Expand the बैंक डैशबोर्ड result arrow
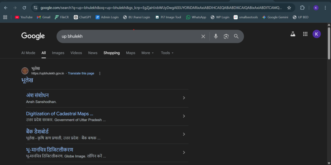 pos(184,134)
